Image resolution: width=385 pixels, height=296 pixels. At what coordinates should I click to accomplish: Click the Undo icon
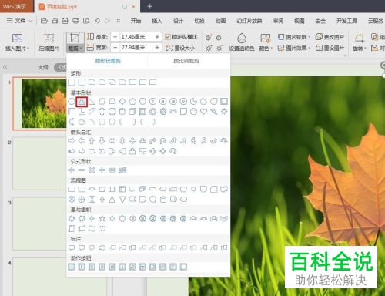click(x=97, y=21)
